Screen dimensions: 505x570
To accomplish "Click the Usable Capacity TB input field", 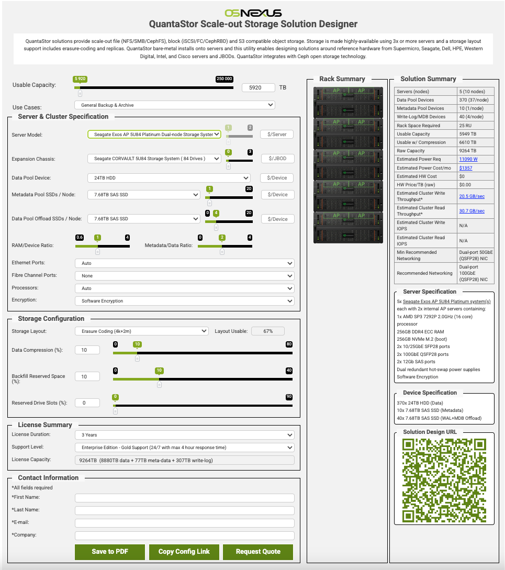I will pos(258,88).
